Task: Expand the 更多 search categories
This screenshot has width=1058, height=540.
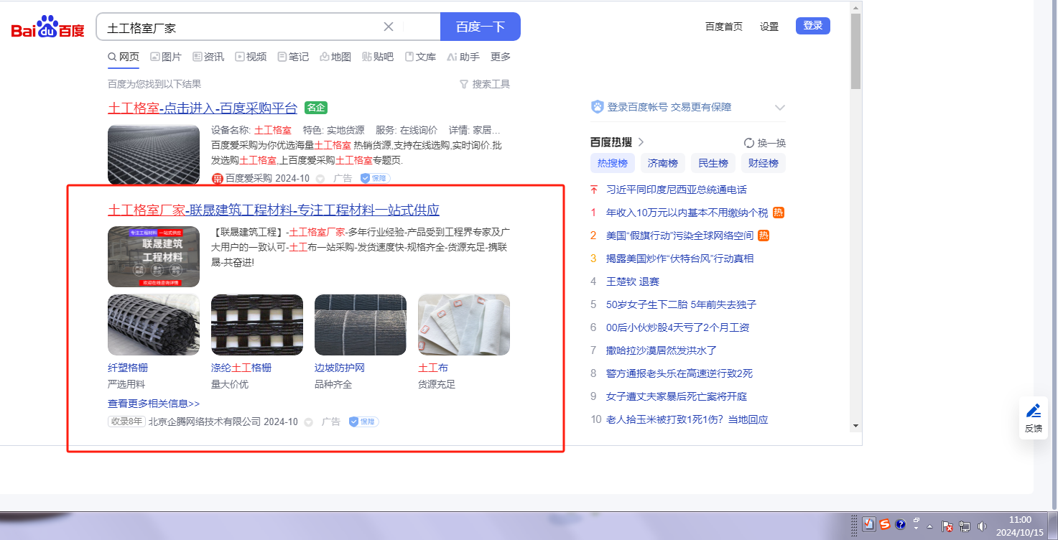Action: 501,57
